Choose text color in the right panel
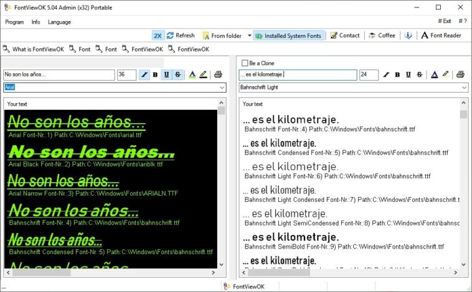The image size is (472, 292). coord(435,75)
